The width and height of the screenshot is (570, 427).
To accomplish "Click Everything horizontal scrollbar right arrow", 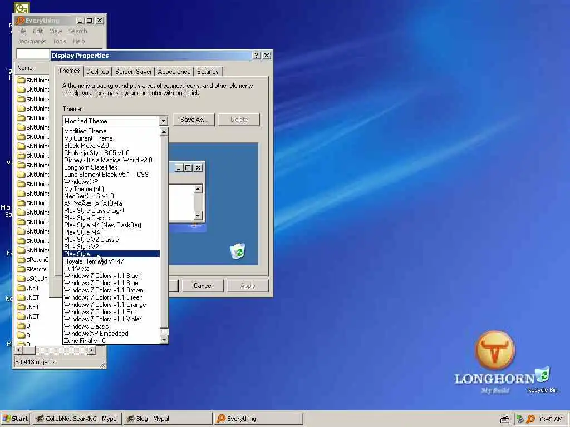I will [x=92, y=350].
